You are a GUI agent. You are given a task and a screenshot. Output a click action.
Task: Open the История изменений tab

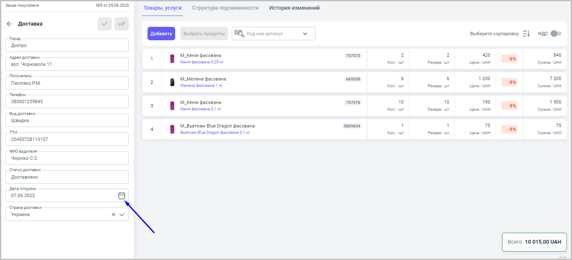coord(294,8)
